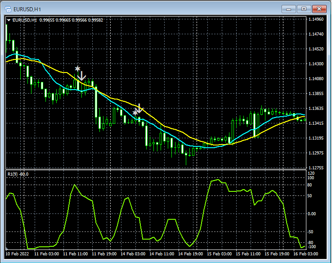This screenshot has width=332, height=263.
Task: Click price label 1.12755 on price scale
Action: click(x=316, y=168)
